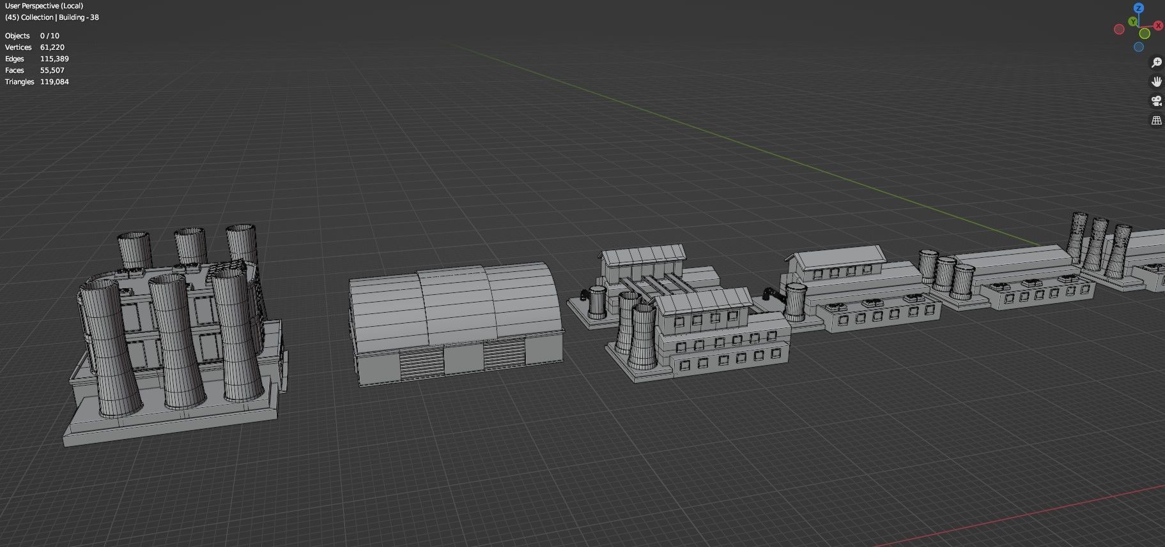Click the unlabeled negative Z axis gizmo circle
The height and width of the screenshot is (547, 1165).
1139,47
